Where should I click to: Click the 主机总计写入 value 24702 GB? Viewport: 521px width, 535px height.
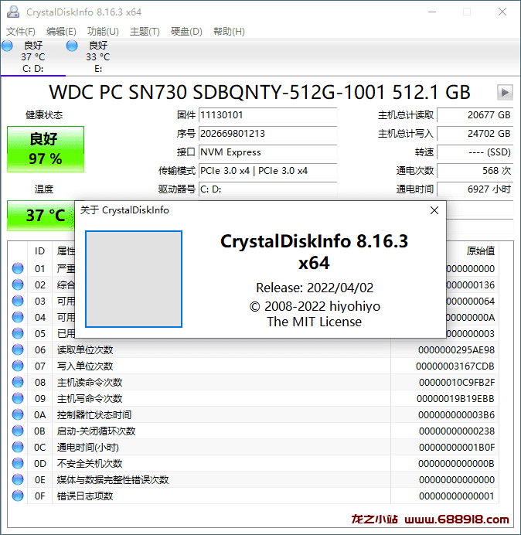coord(475,134)
